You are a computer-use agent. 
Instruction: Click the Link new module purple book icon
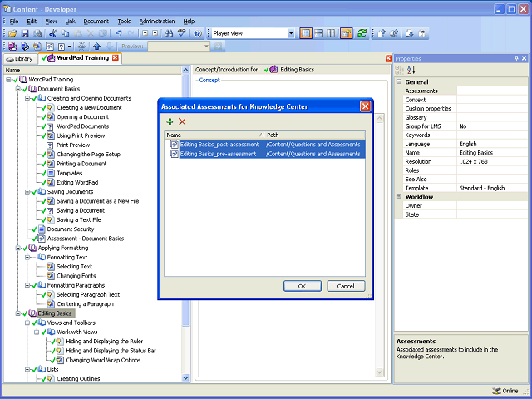[12, 47]
